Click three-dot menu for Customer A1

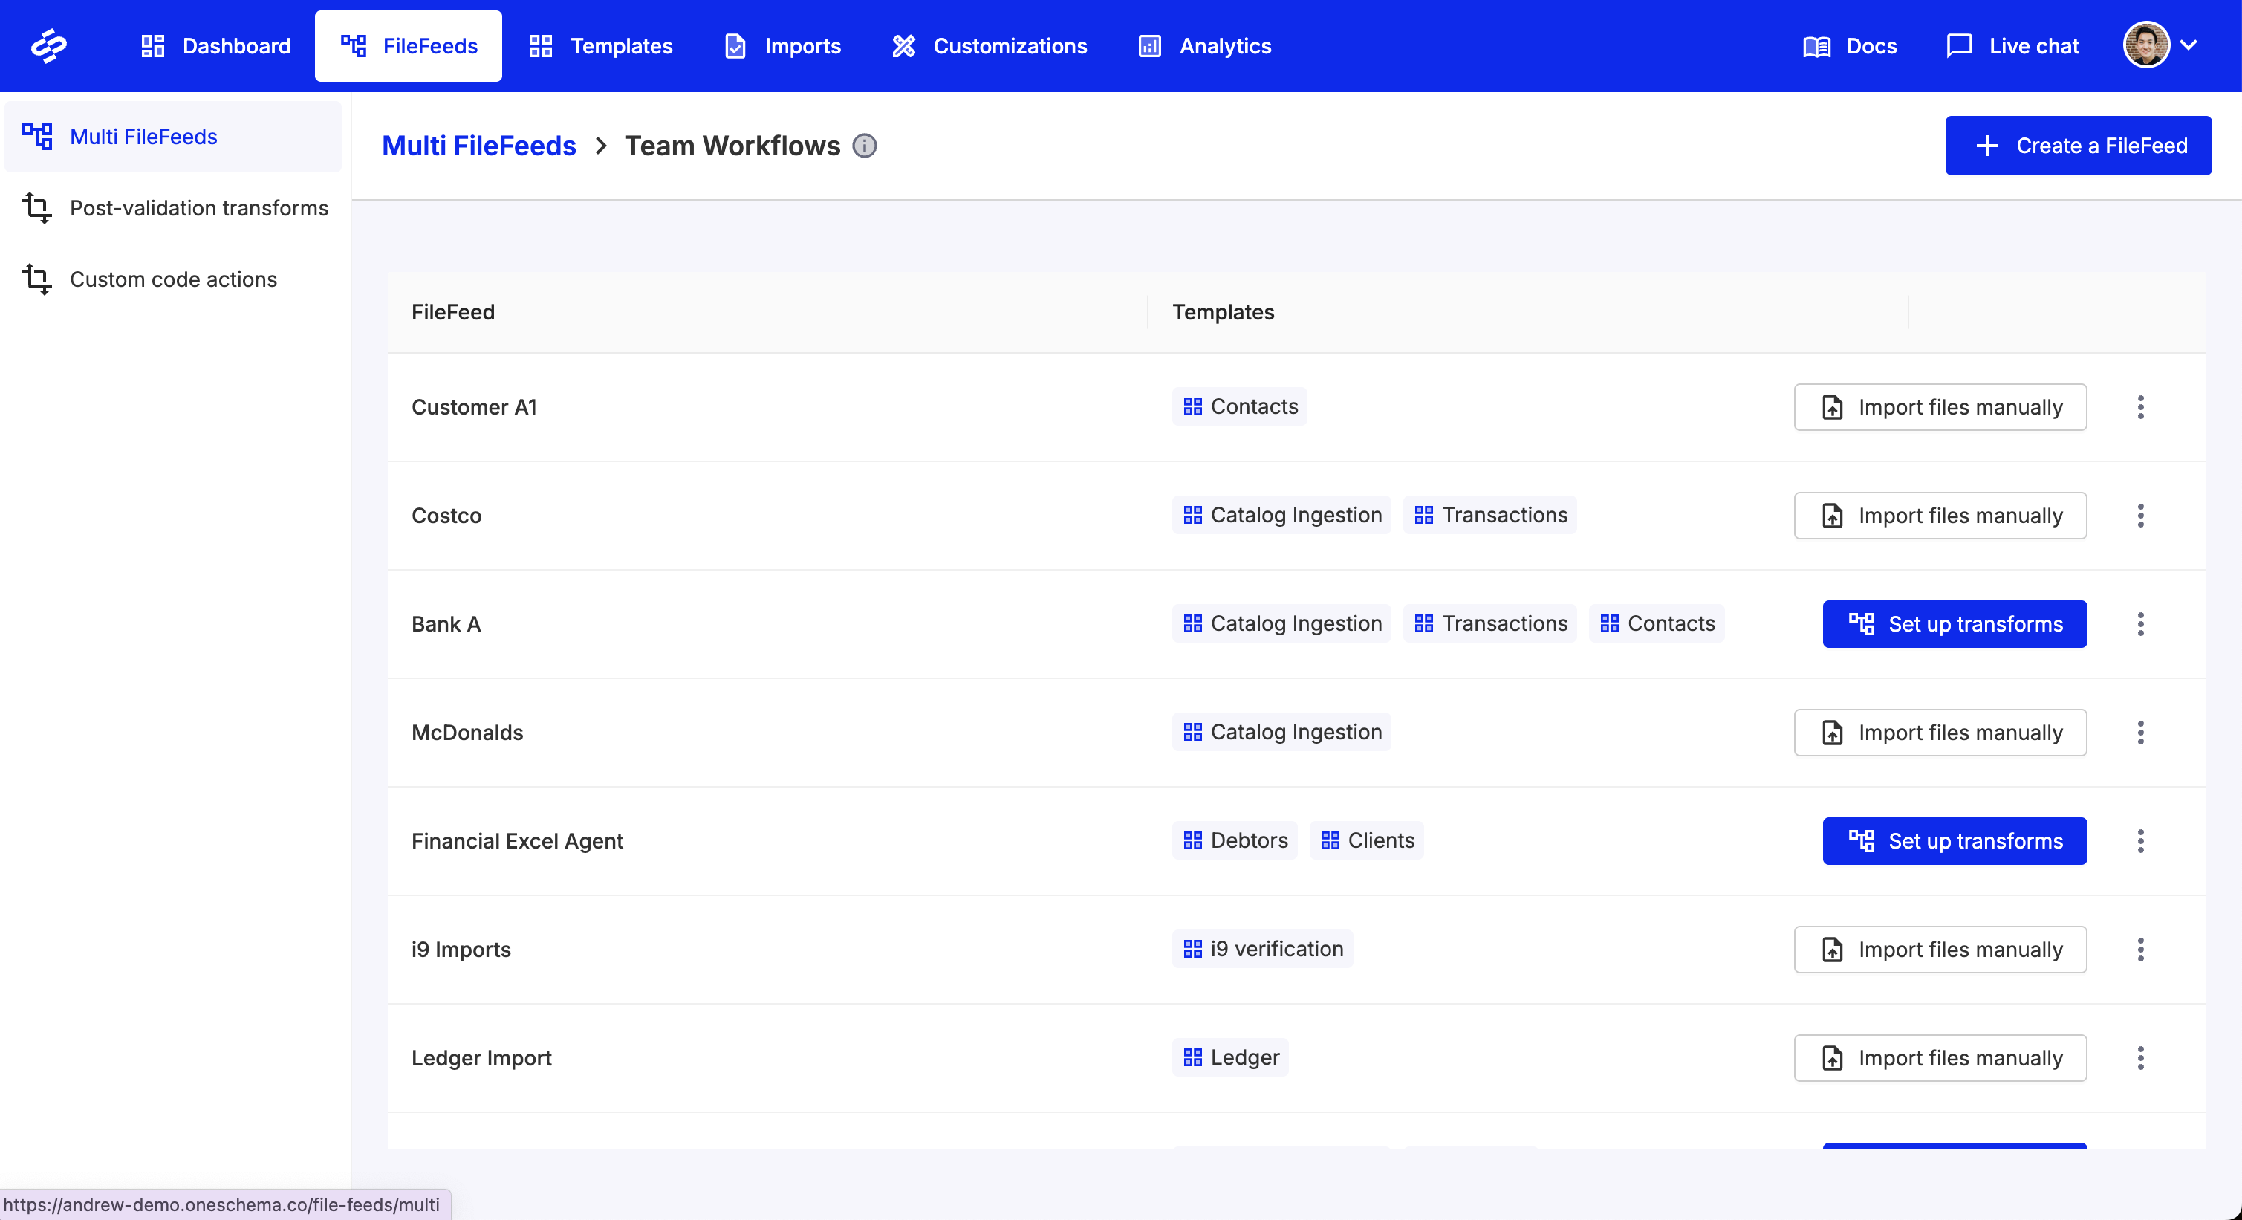2140,407
